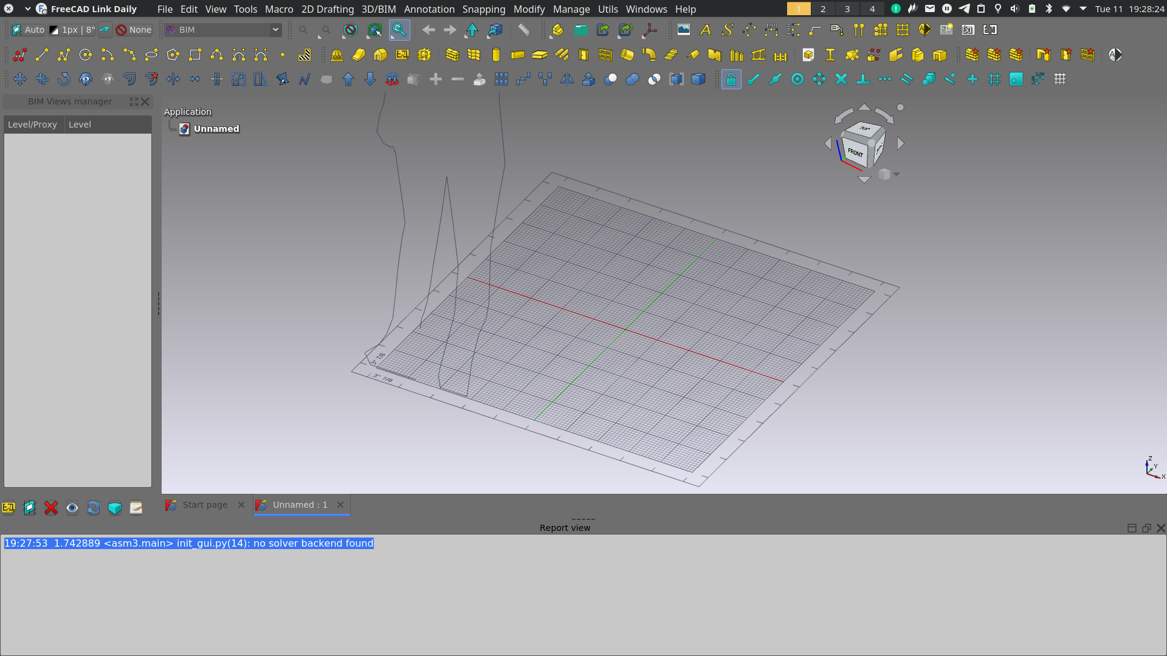Select the Circle drafting tool

(85, 55)
